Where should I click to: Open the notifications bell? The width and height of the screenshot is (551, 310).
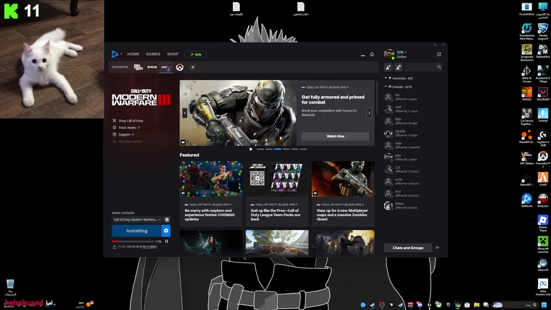coord(372,54)
